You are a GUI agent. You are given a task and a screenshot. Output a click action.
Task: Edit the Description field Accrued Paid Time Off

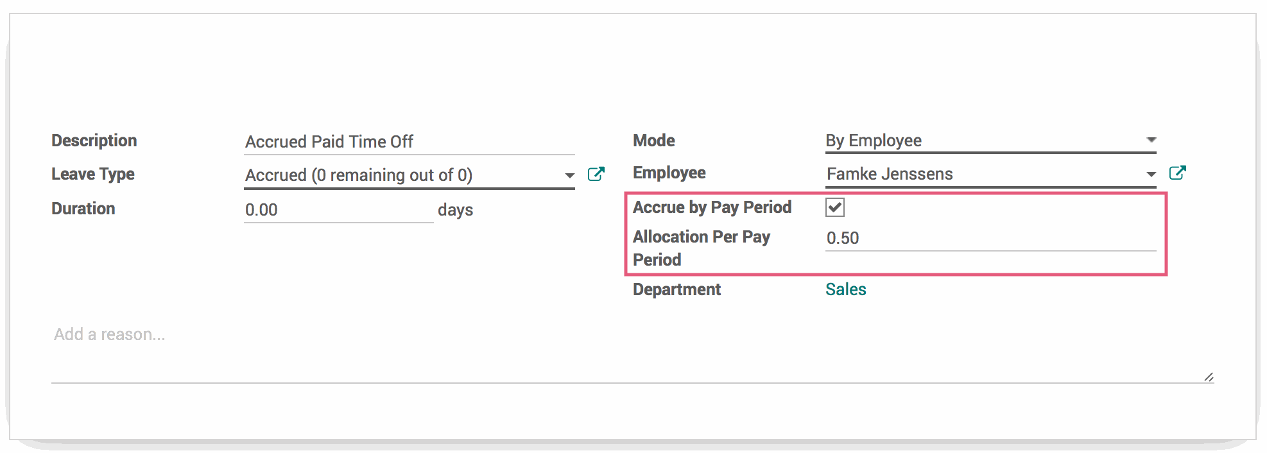(x=409, y=142)
